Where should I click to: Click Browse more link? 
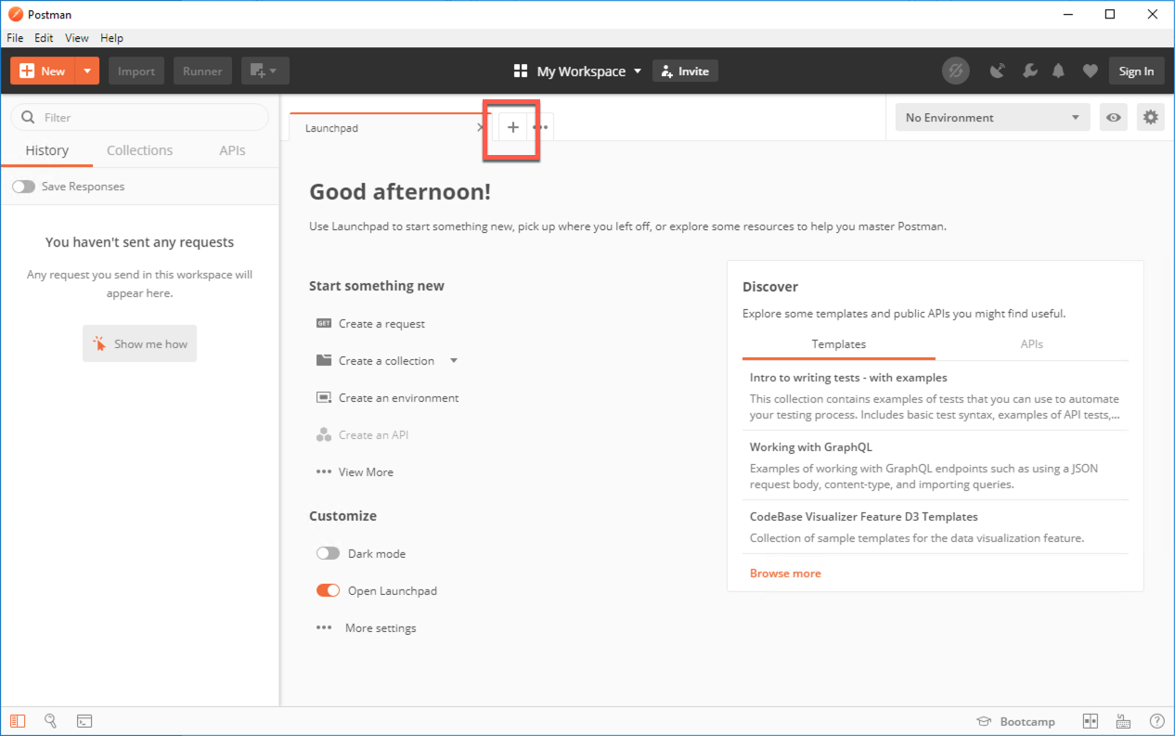coord(785,574)
